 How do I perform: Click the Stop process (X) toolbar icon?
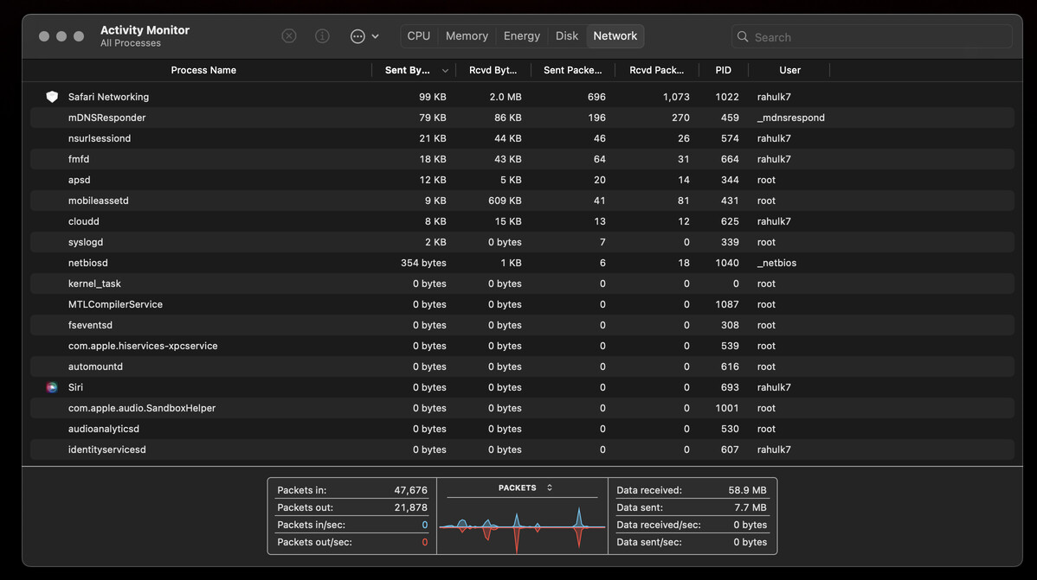point(289,35)
